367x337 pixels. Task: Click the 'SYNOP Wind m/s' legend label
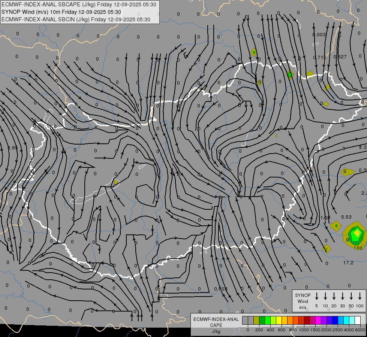click(x=303, y=301)
